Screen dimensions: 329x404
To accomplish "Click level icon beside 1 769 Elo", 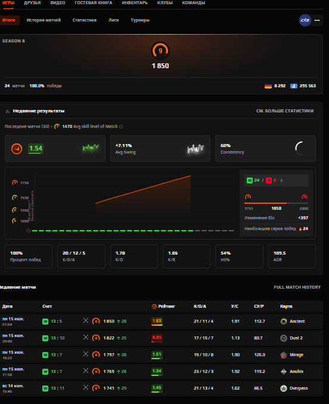I will click(x=96, y=372).
